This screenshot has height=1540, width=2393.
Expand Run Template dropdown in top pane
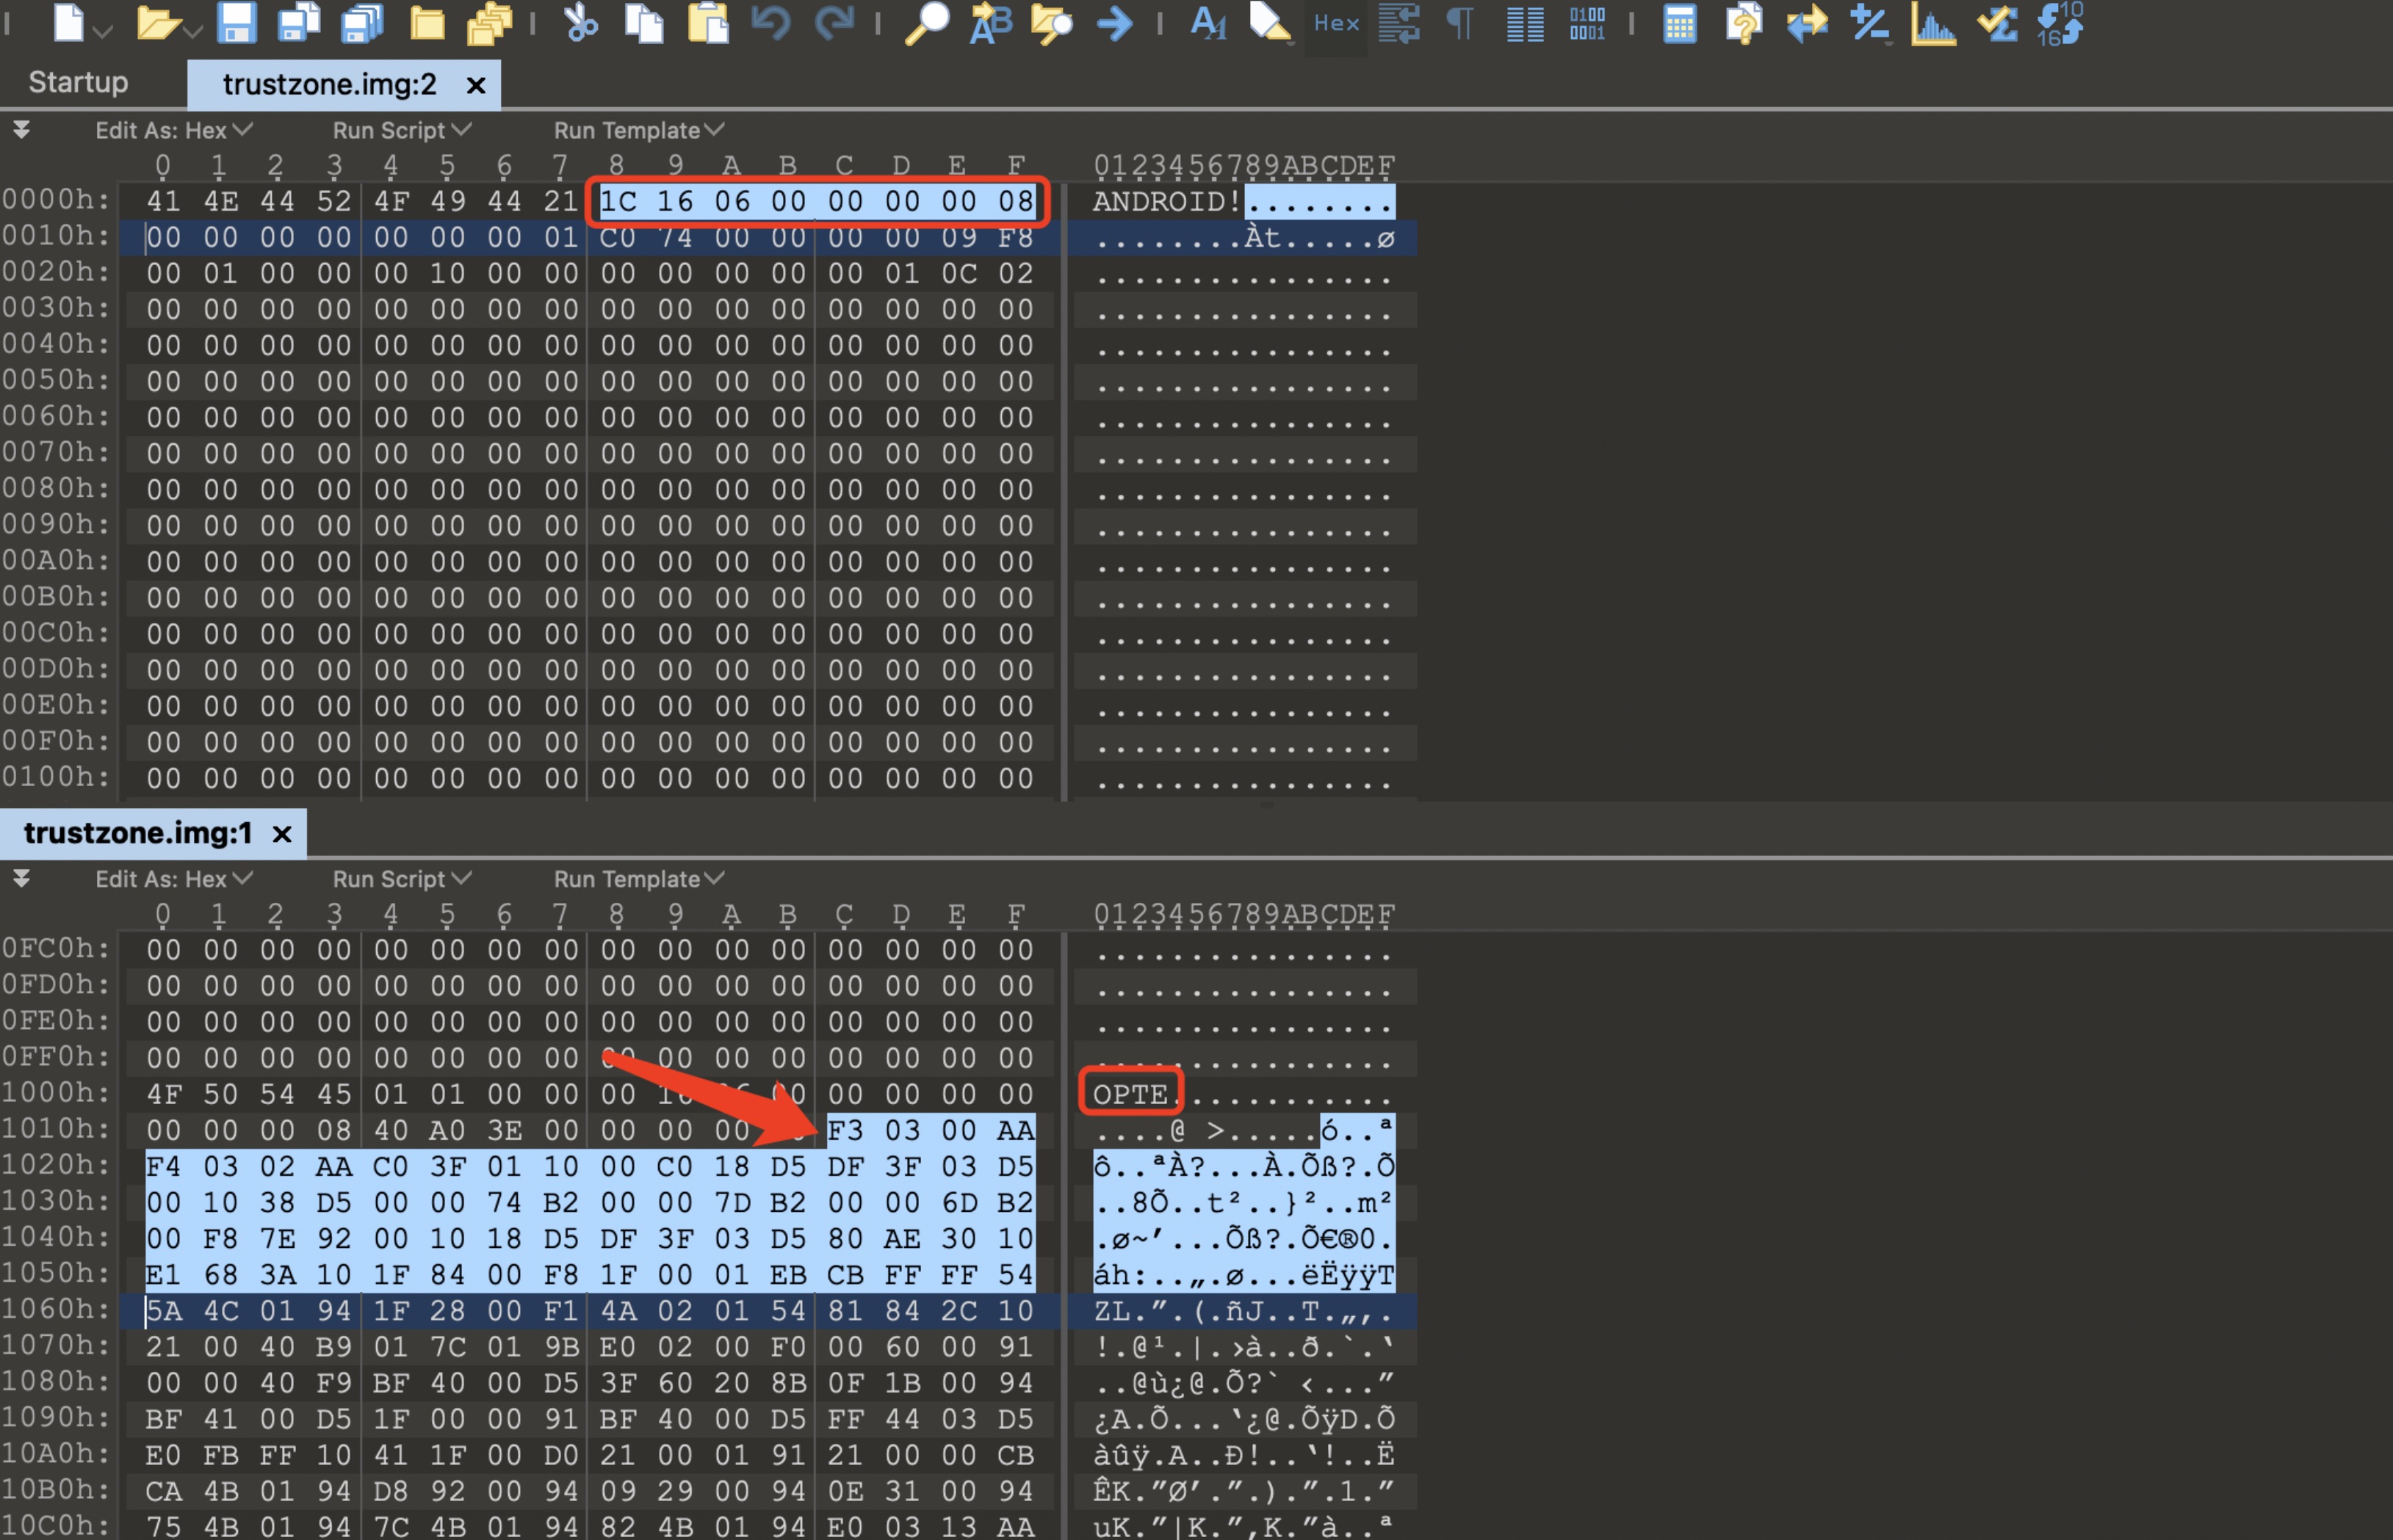(638, 130)
